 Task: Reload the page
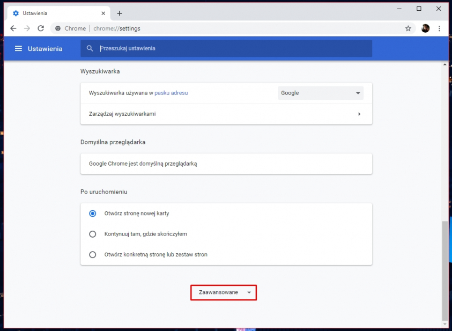point(41,28)
